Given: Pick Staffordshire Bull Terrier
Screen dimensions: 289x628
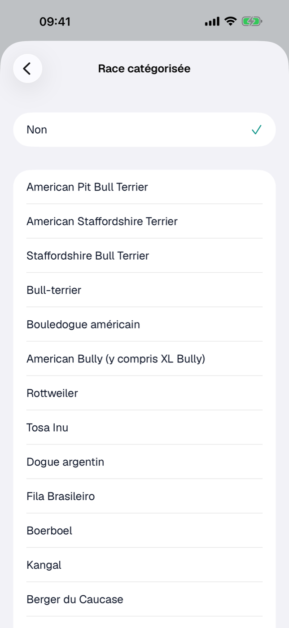Looking at the screenshot, I should pyautogui.click(x=144, y=256).
